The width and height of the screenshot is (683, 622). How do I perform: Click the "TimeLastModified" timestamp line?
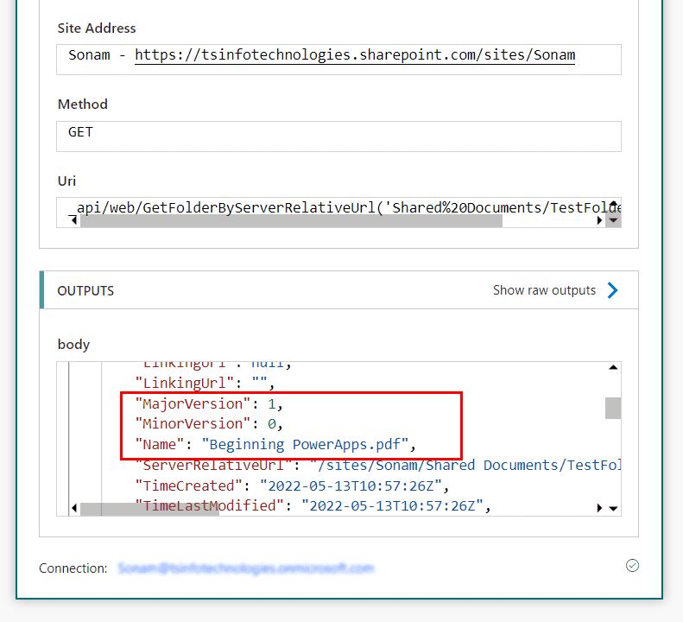tap(313, 505)
